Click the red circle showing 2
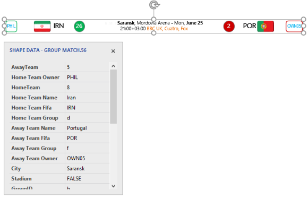 coord(229,26)
